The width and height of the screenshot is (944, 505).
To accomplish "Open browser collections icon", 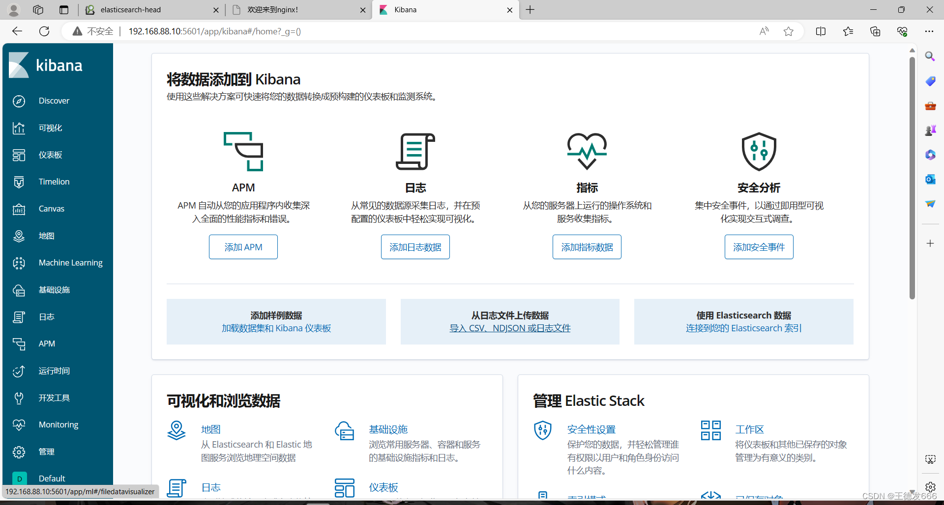I will pos(875,31).
